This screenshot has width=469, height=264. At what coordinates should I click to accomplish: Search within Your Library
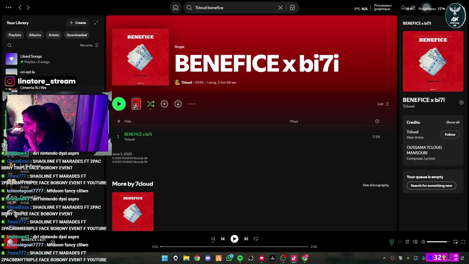point(10,45)
